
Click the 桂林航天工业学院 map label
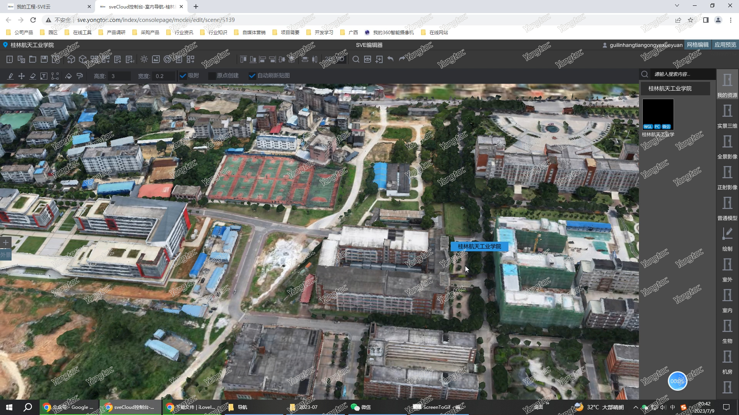coord(479,246)
